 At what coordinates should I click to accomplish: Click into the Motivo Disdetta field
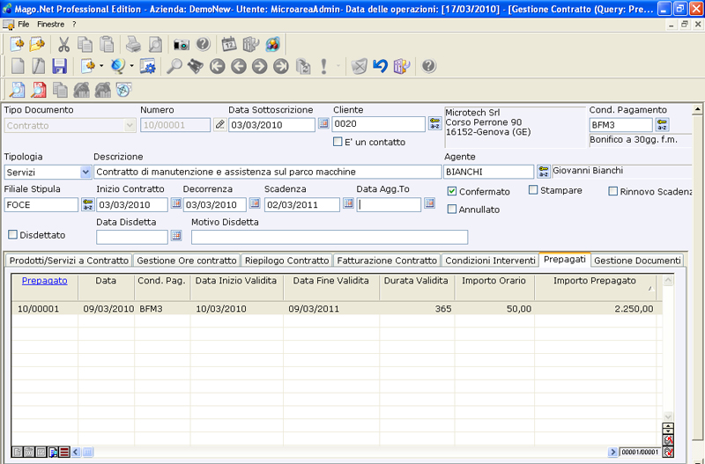click(330, 237)
